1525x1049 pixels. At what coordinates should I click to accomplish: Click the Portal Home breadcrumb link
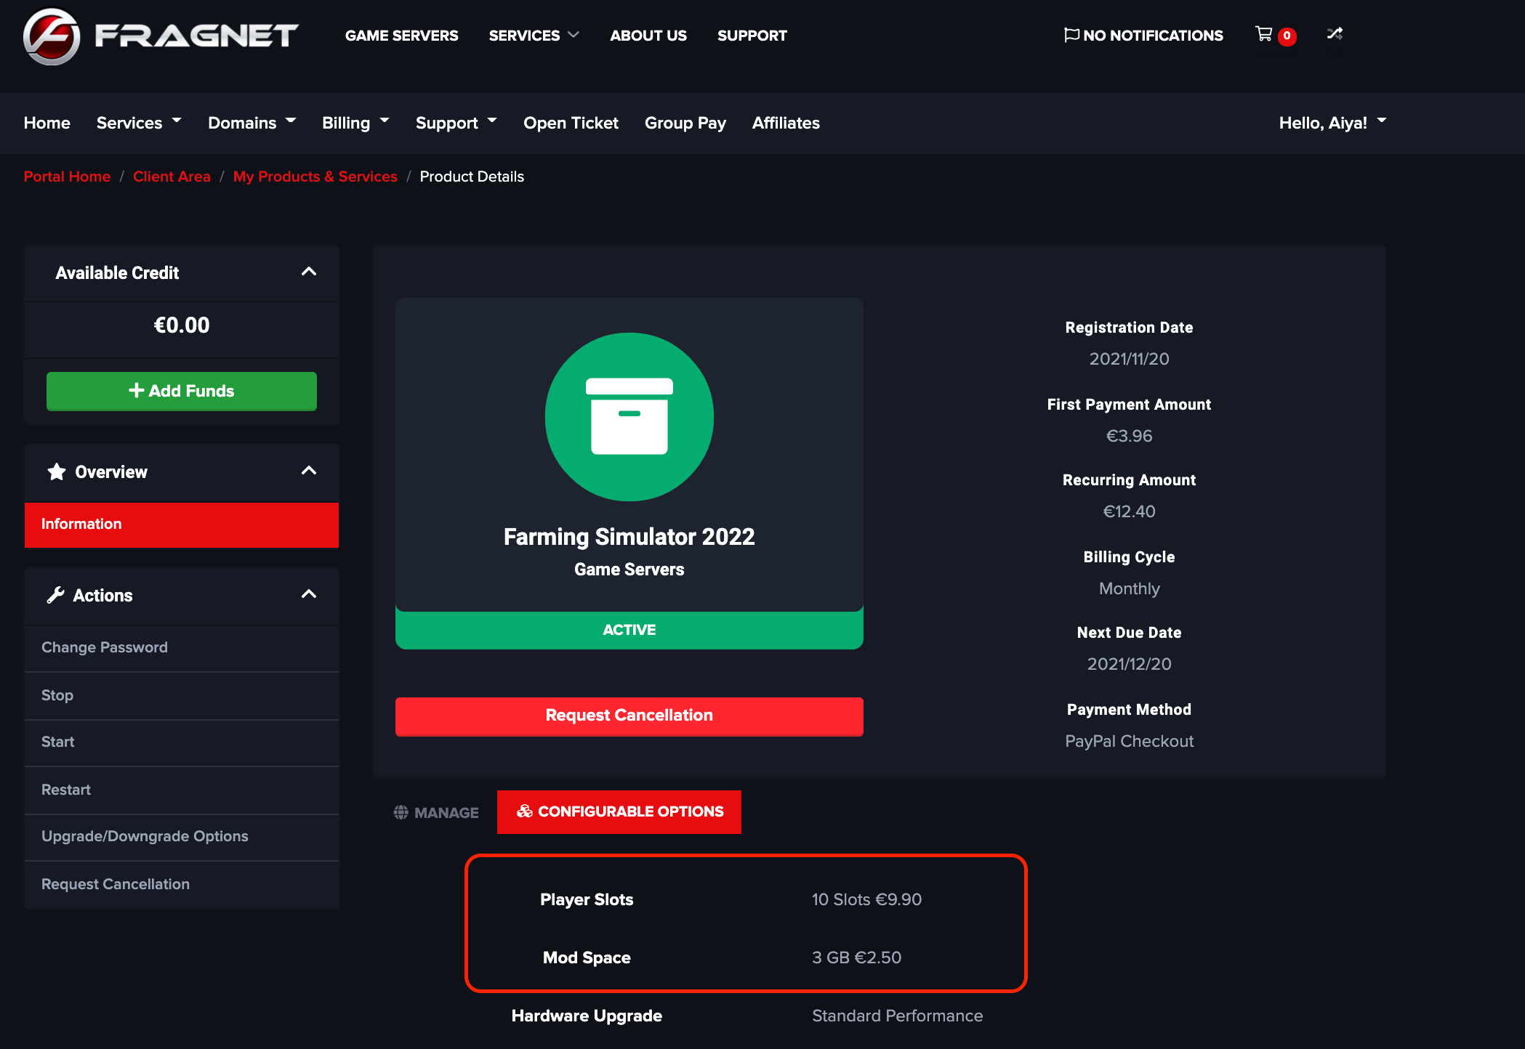point(67,176)
